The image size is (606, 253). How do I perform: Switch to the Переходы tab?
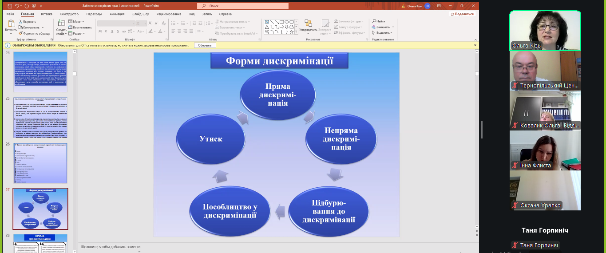(94, 14)
